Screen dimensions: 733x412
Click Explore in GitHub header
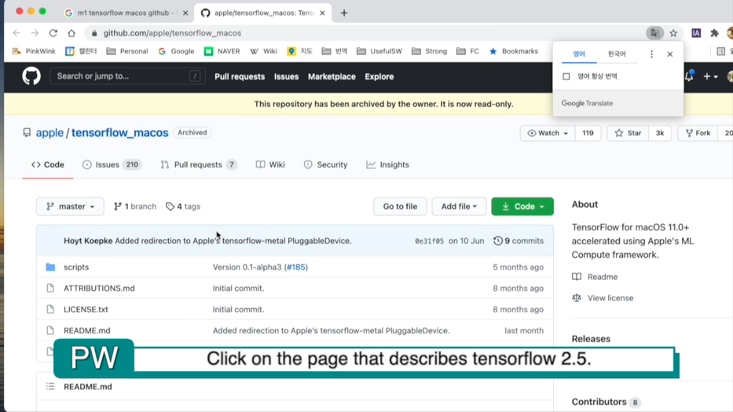(x=379, y=77)
